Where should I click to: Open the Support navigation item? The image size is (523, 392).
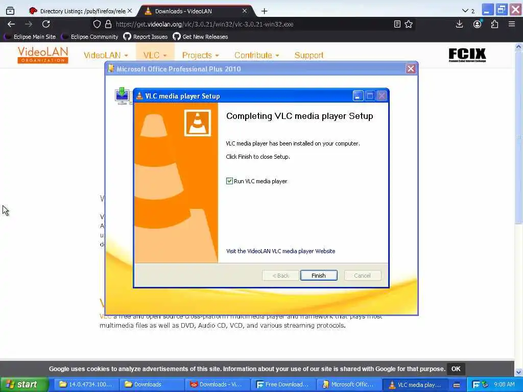click(309, 55)
